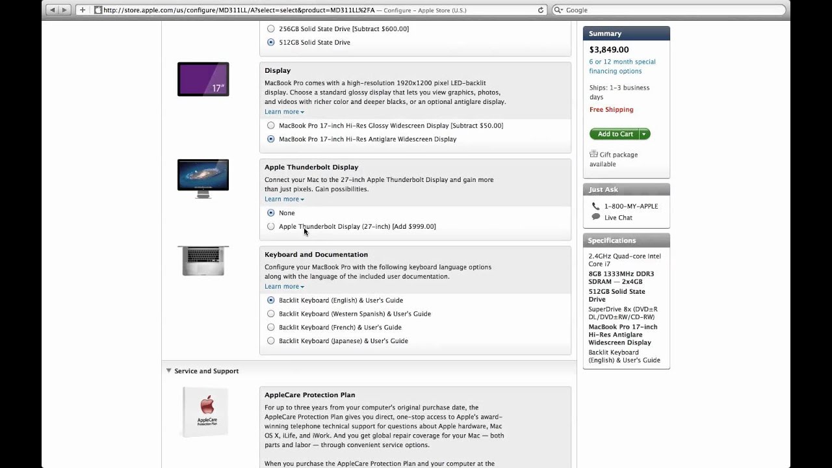Click the Google search magnifier icon
Image resolution: width=832 pixels, height=468 pixels.
point(558,10)
